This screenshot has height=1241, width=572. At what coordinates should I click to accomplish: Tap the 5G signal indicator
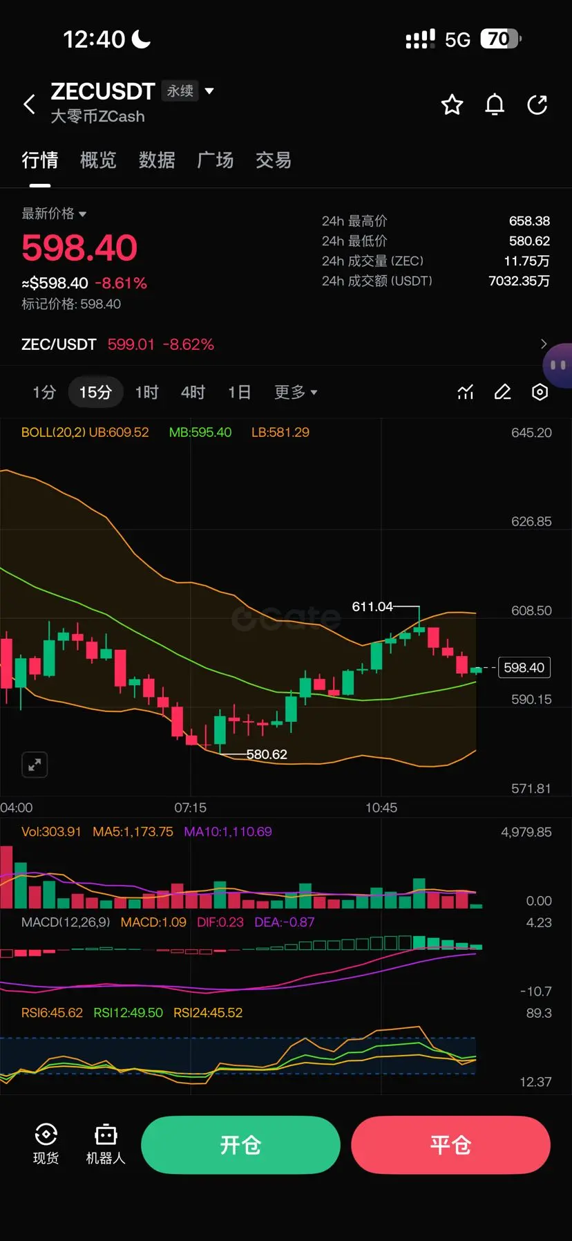[457, 39]
